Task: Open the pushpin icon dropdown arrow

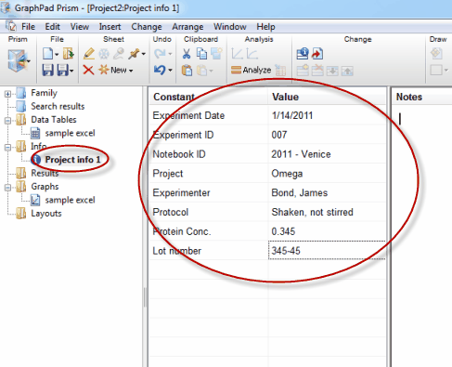Action: (x=144, y=54)
